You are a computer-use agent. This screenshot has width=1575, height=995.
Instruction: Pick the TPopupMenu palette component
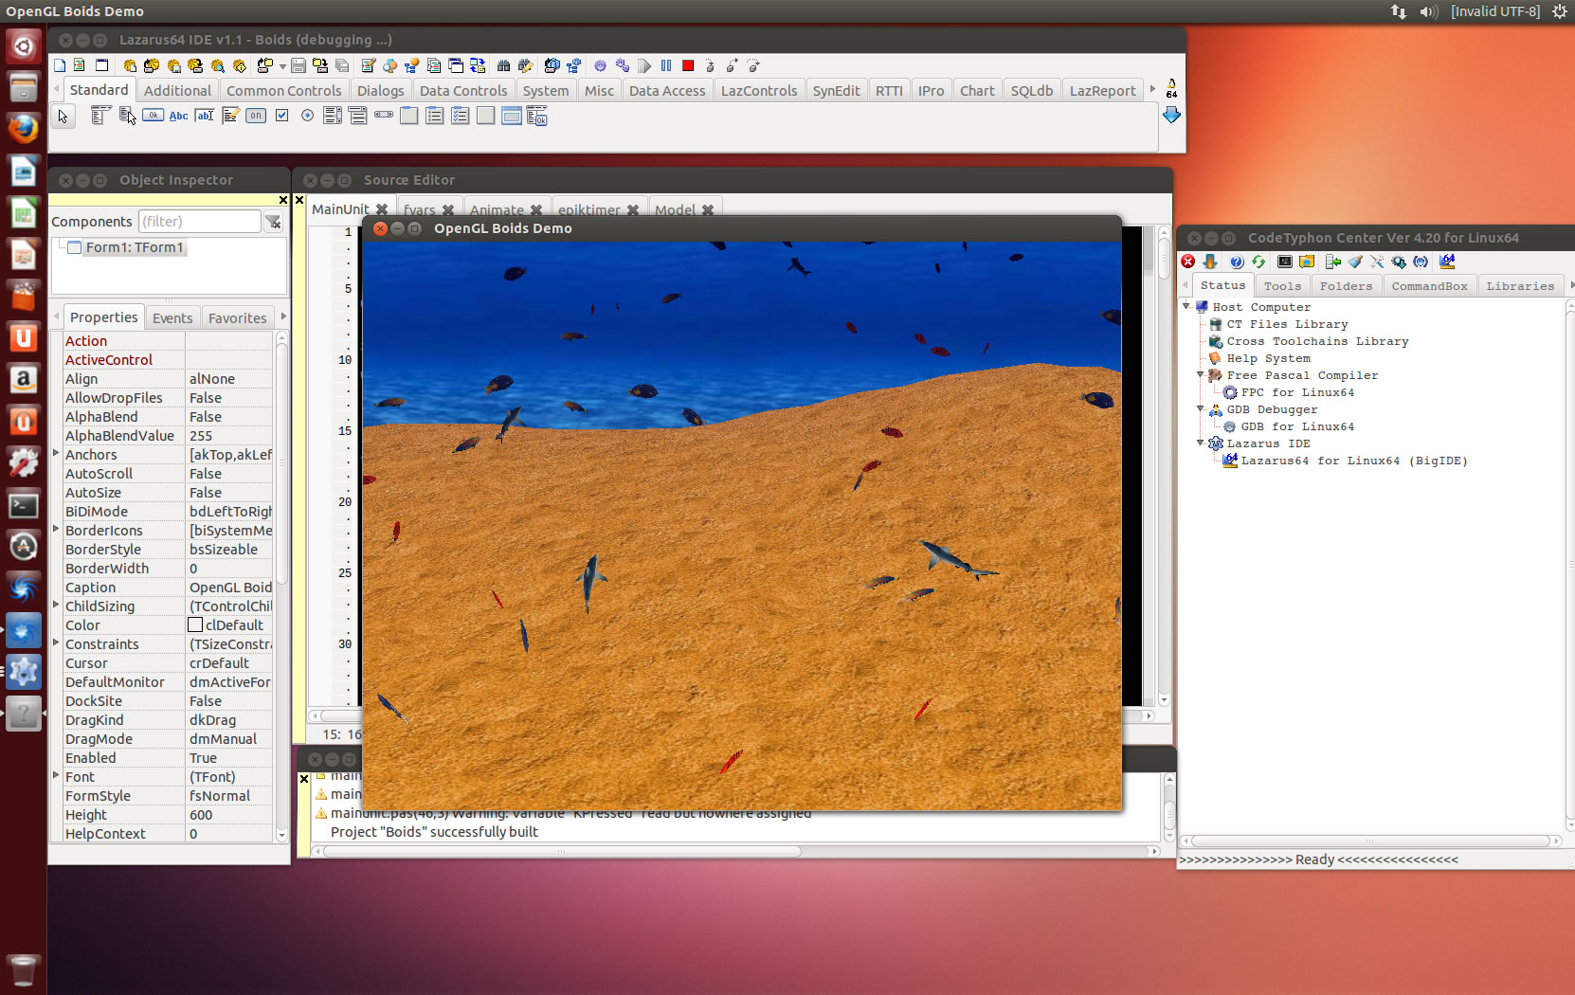tap(127, 116)
